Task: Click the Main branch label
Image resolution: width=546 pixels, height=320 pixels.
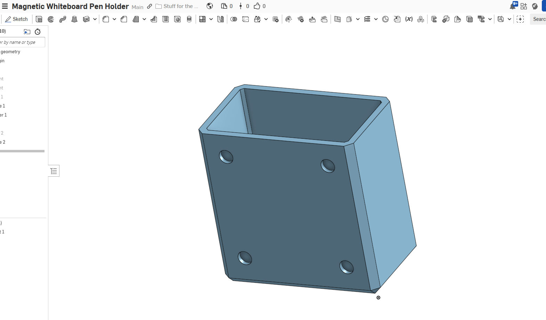Action: 137,7
